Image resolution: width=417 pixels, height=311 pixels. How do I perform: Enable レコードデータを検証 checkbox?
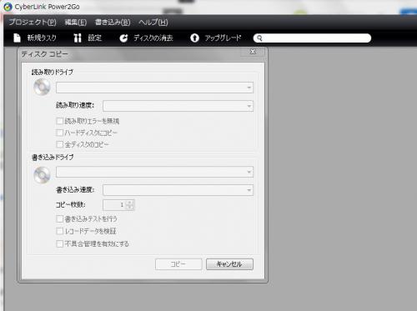pyautogui.click(x=59, y=231)
